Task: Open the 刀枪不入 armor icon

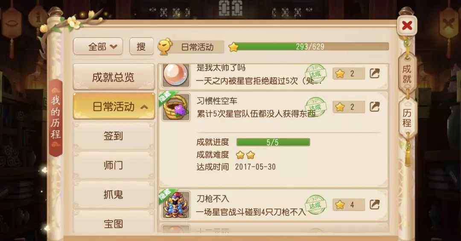Action: pyautogui.click(x=176, y=205)
